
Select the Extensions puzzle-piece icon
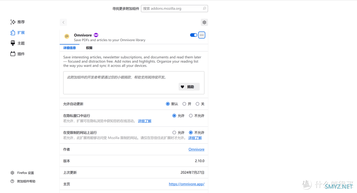pos(13,33)
